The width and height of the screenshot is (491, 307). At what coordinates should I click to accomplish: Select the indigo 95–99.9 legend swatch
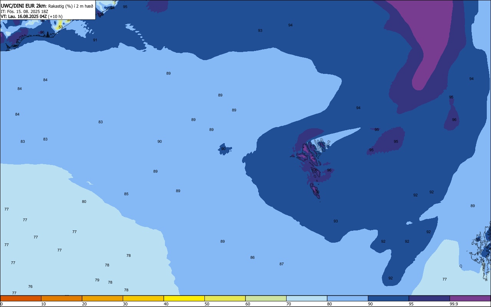pos(429,298)
